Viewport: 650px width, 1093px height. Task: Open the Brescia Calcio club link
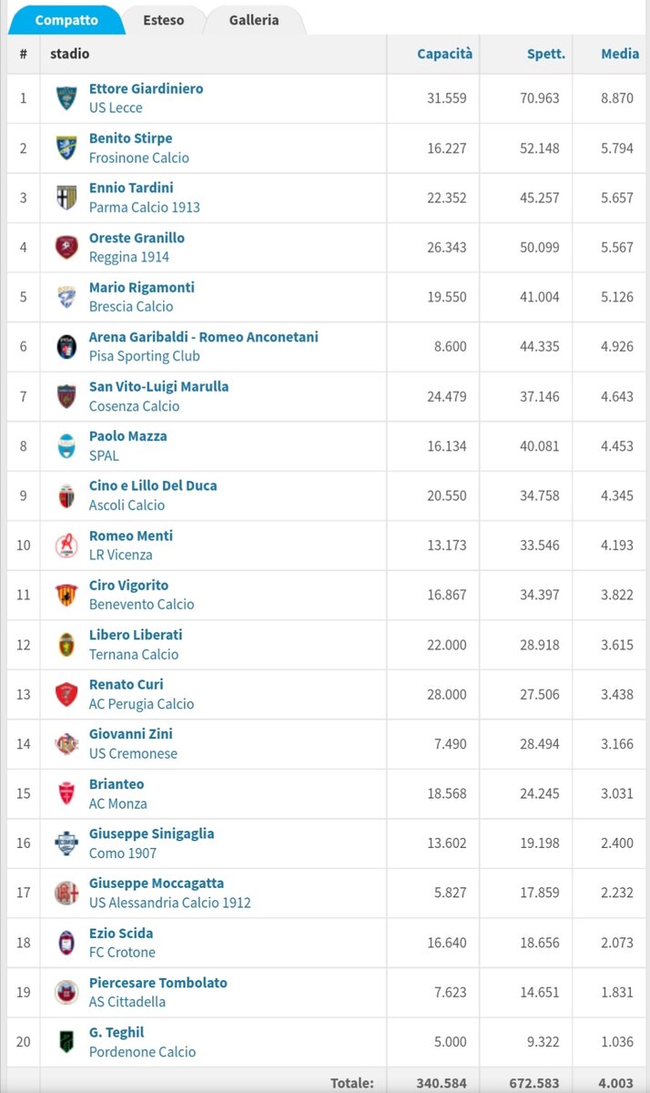131,306
